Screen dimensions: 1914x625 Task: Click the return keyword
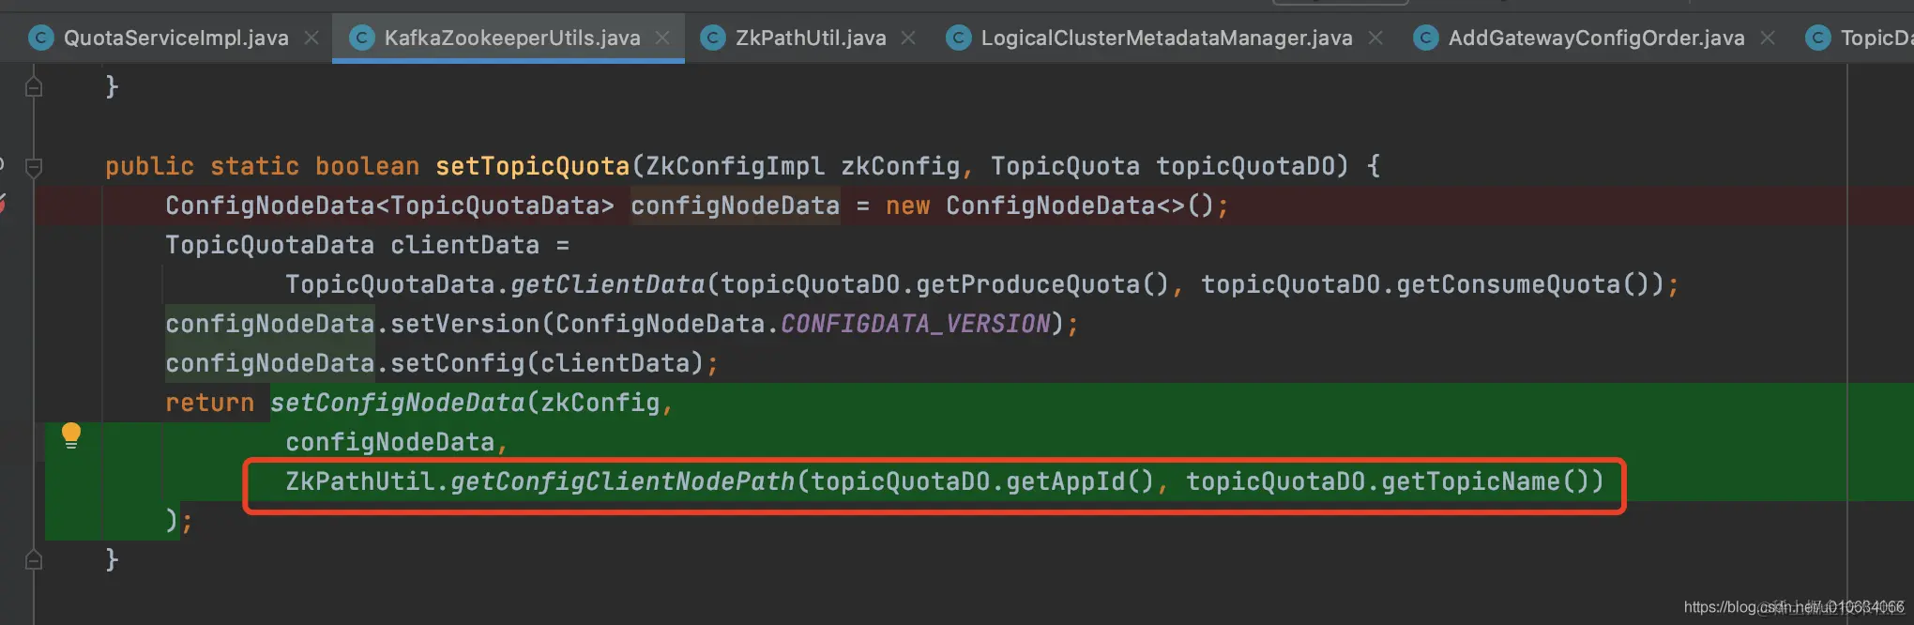coord(209,403)
